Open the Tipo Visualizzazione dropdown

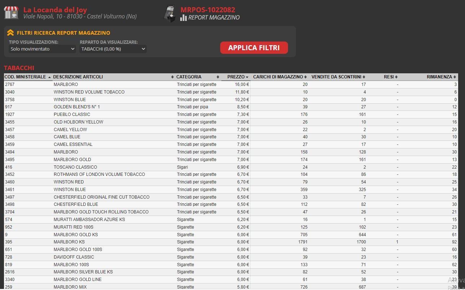(x=42, y=49)
